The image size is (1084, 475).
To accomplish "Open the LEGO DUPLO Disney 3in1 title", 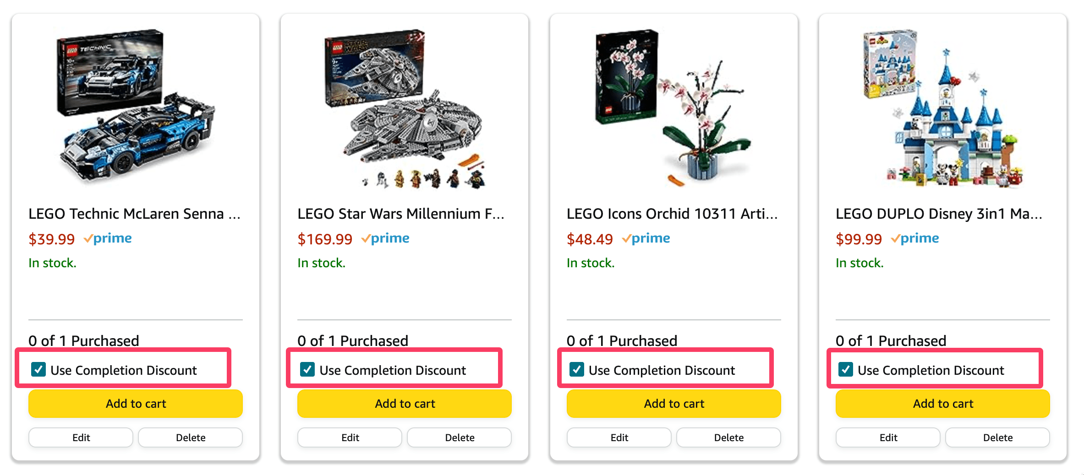I will pos(939,213).
